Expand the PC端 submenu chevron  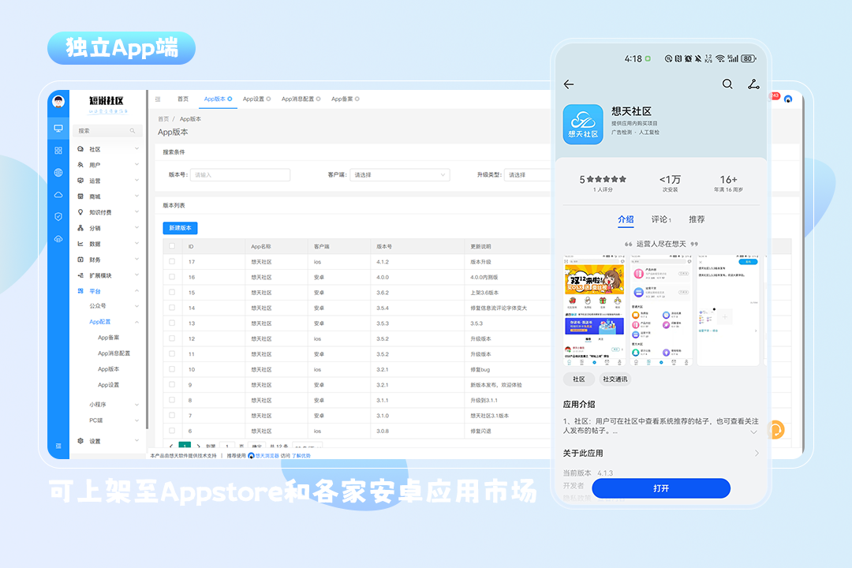click(x=137, y=420)
